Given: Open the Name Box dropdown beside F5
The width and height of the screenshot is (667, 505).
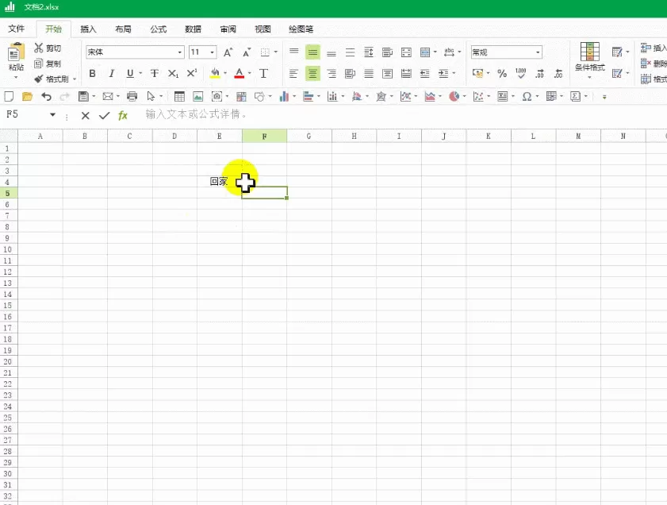Looking at the screenshot, I should (x=53, y=114).
